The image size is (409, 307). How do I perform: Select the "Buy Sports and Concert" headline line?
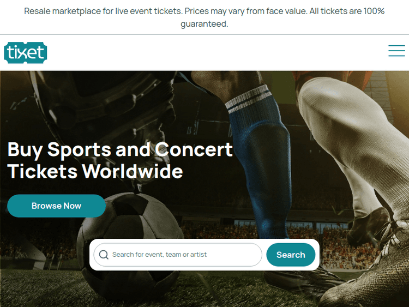120,149
